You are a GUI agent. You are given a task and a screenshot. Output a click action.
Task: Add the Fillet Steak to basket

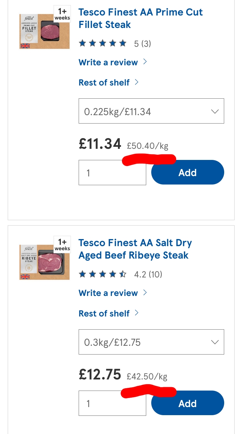188,172
